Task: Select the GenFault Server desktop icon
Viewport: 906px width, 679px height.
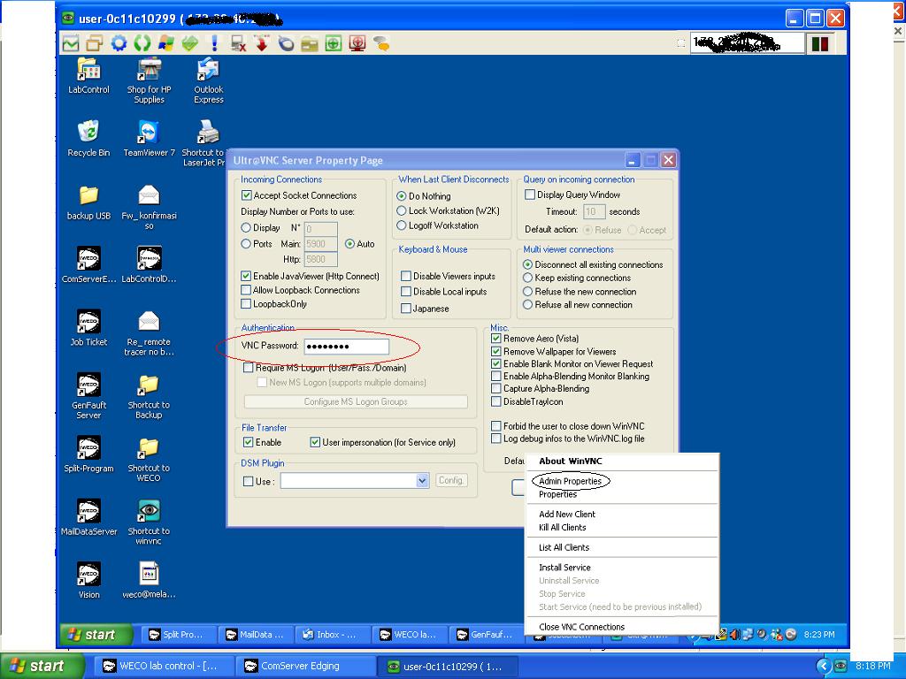Action: [x=88, y=395]
